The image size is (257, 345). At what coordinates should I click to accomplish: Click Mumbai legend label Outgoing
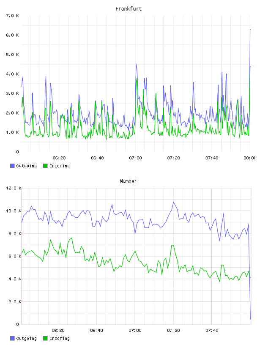point(26,339)
